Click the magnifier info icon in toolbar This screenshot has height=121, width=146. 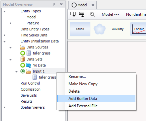92,14
